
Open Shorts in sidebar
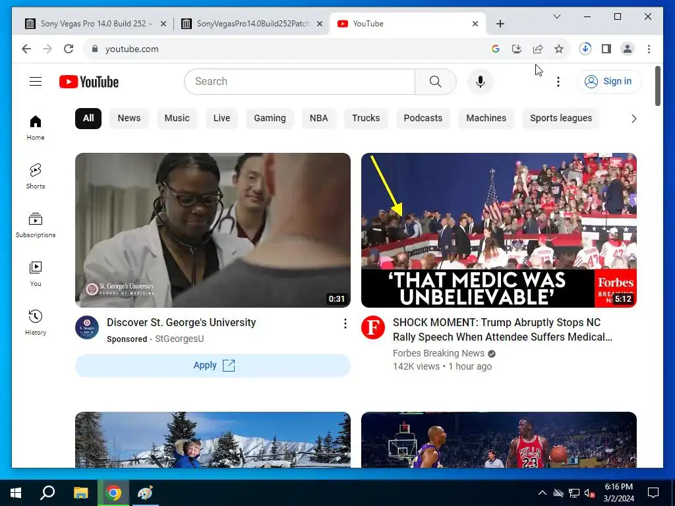coord(36,177)
